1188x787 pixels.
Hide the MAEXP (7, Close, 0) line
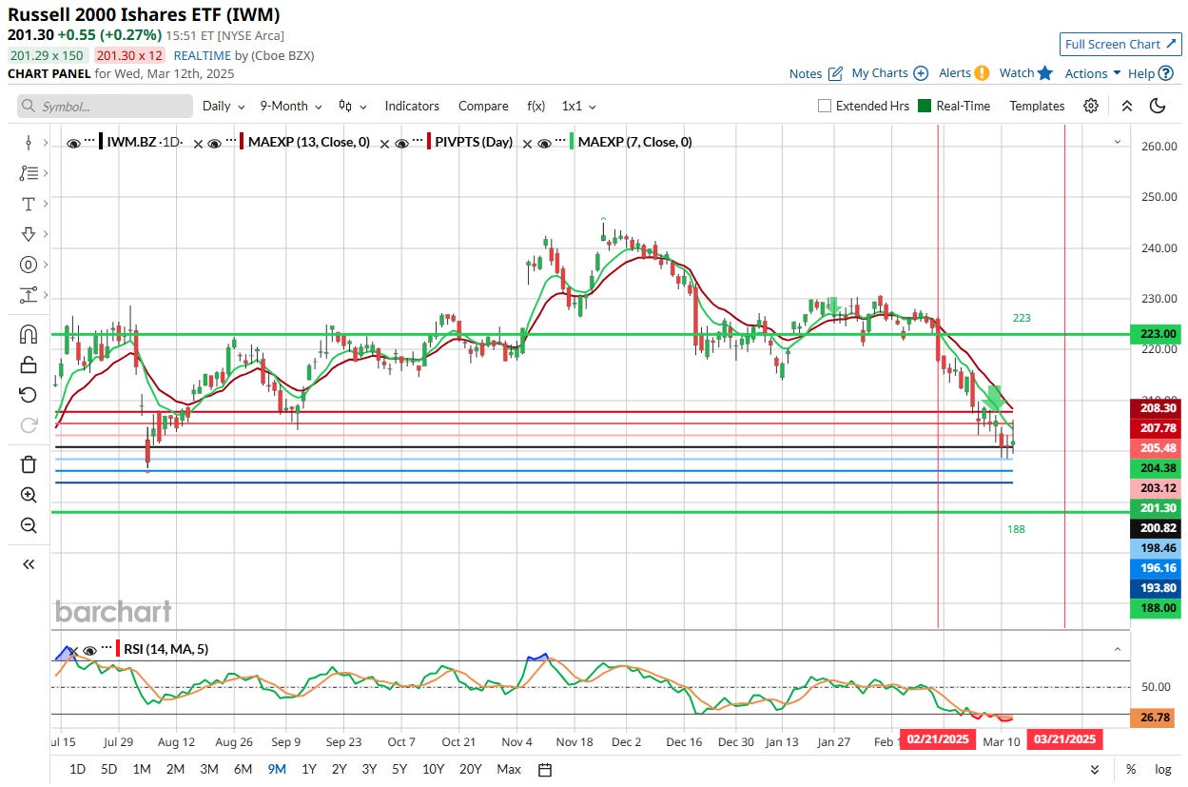(543, 143)
